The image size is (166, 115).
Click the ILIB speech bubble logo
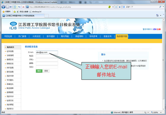pyautogui.click(x=13, y=25)
